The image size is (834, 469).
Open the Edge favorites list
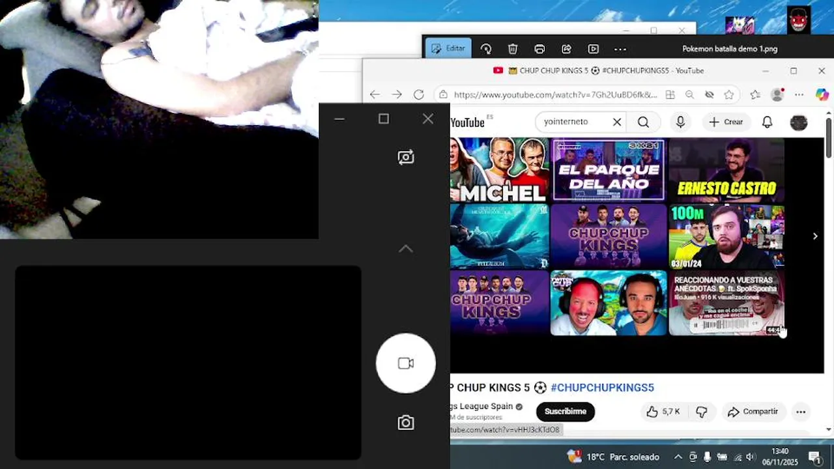(755, 94)
